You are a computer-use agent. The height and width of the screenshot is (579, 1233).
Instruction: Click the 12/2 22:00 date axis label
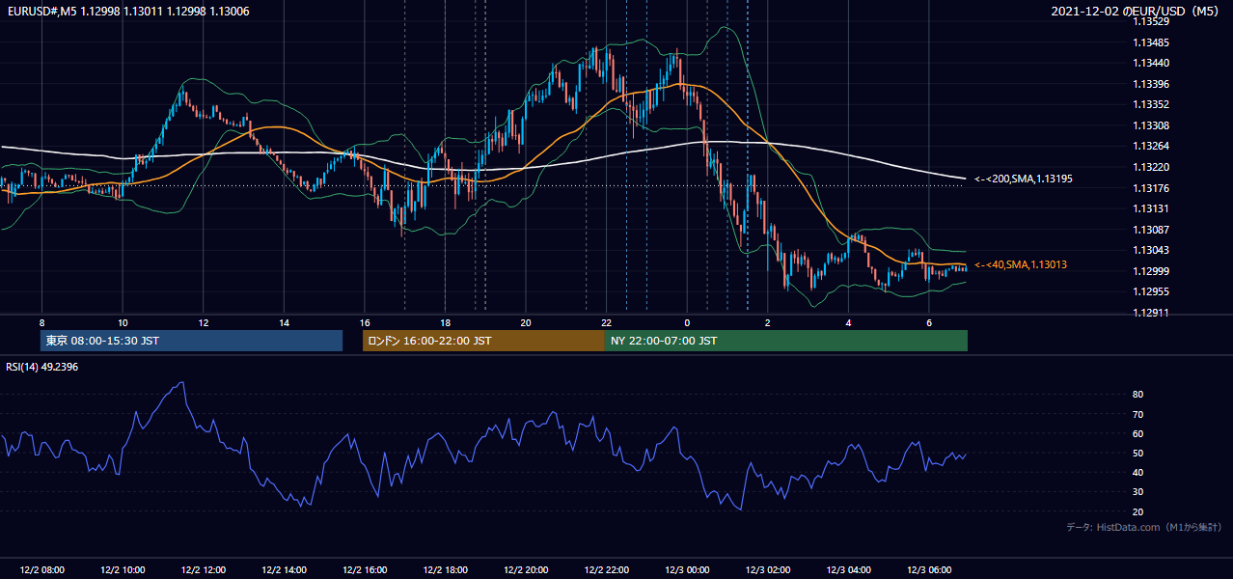[x=606, y=570]
